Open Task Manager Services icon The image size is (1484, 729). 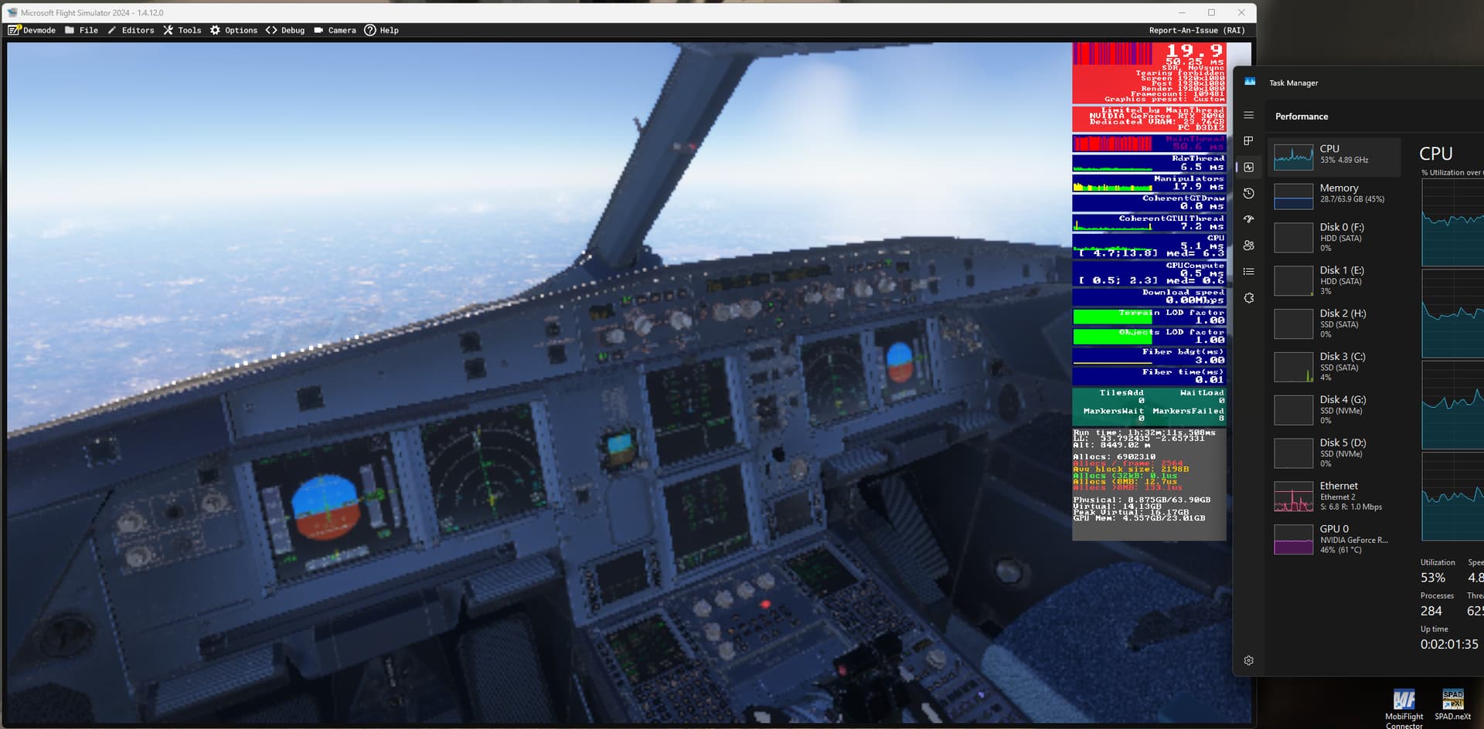[1248, 298]
